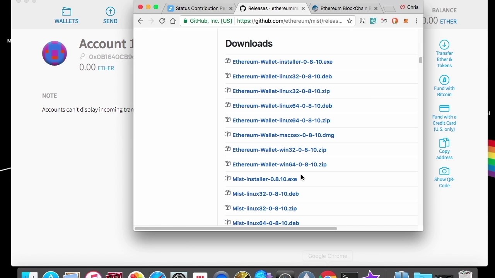495x278 pixels.
Task: Reload the GitHub releases page
Action: tap(162, 21)
